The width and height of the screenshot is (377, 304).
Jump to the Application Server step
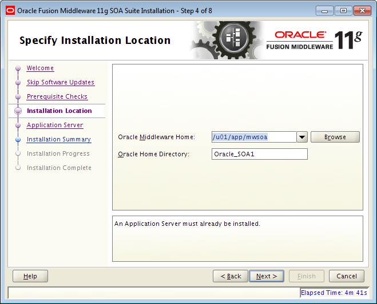[x=55, y=125]
